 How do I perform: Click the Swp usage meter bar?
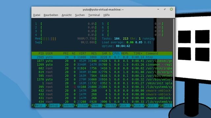point(66,42)
